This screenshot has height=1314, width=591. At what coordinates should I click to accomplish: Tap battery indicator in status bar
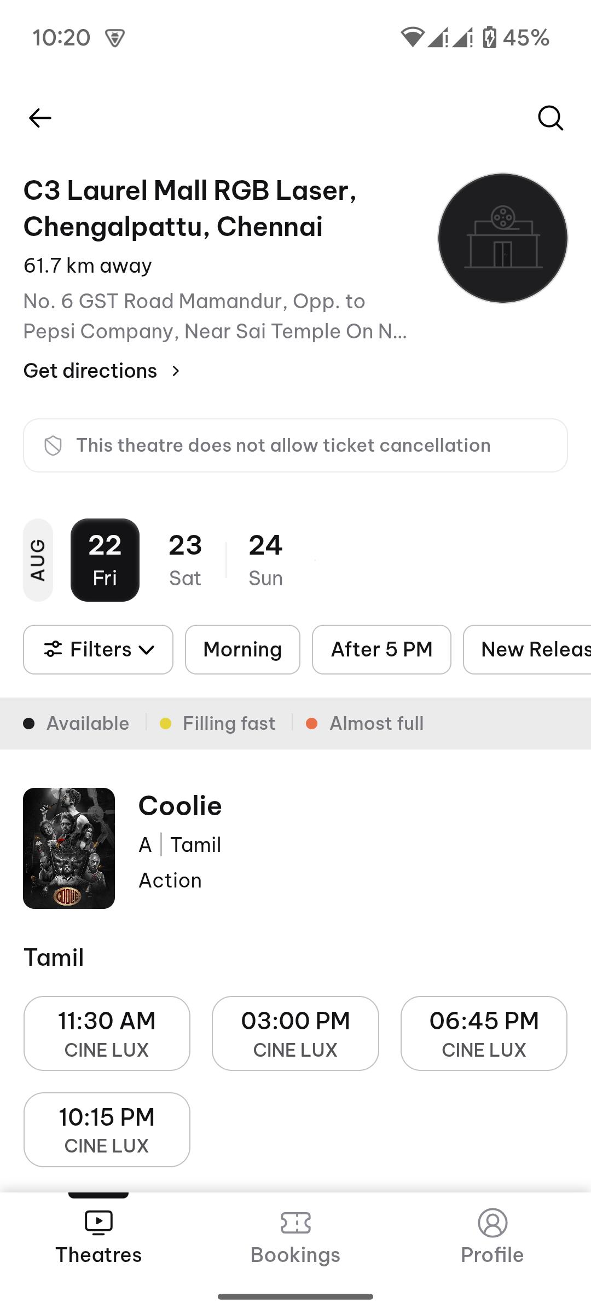point(490,38)
